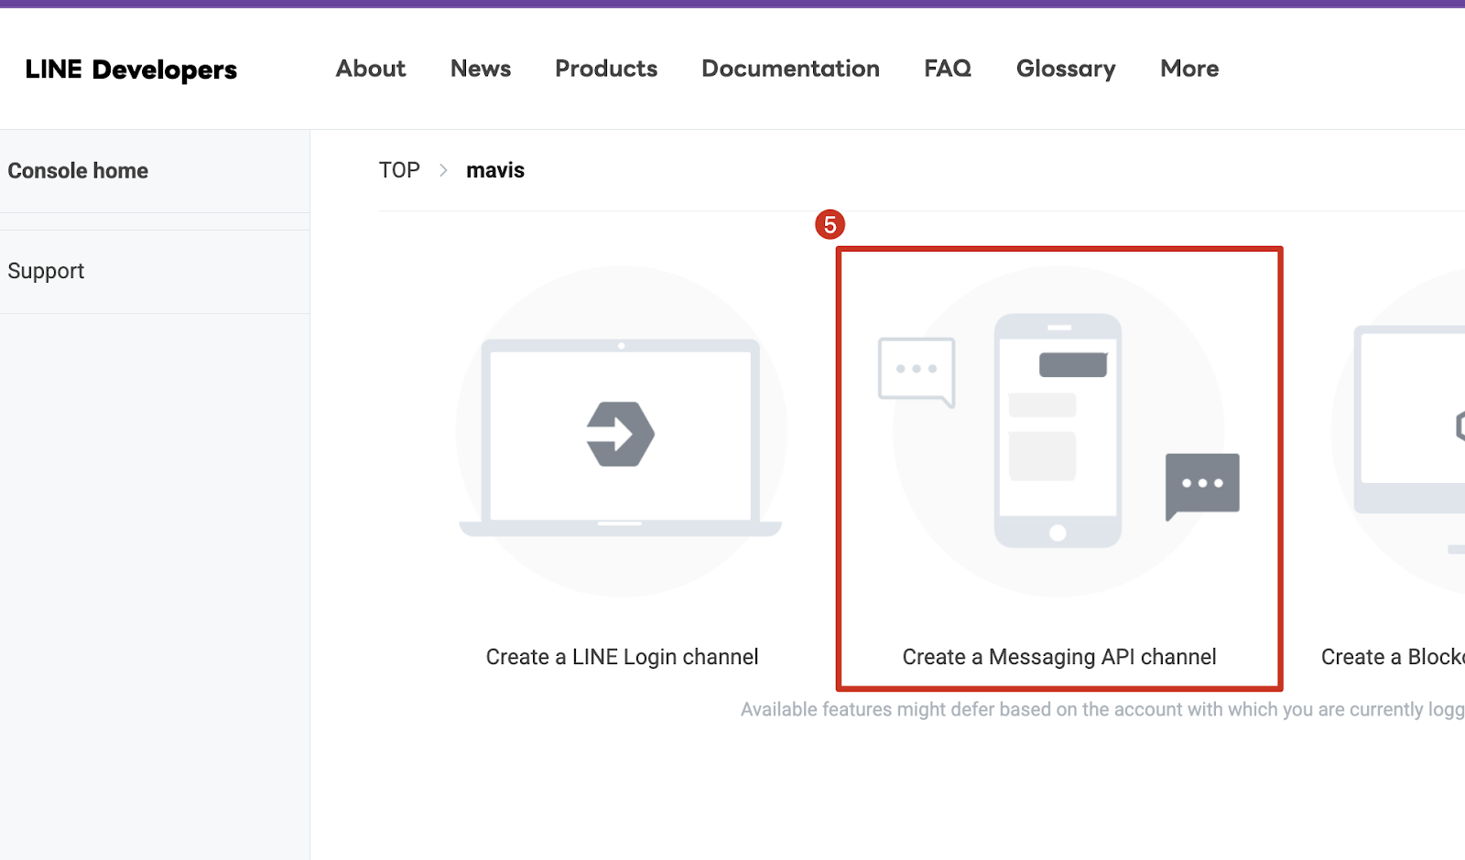Go to TOP breadcrumb
The height and width of the screenshot is (860, 1465).
coord(399,170)
